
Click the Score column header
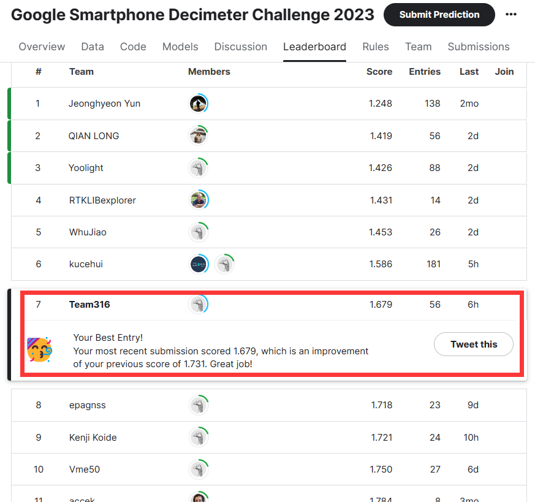tap(379, 72)
